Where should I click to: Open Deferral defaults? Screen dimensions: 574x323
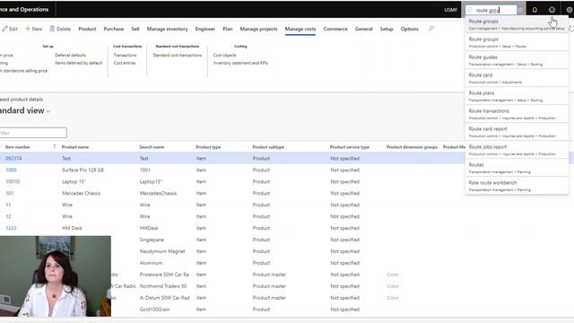70,55
